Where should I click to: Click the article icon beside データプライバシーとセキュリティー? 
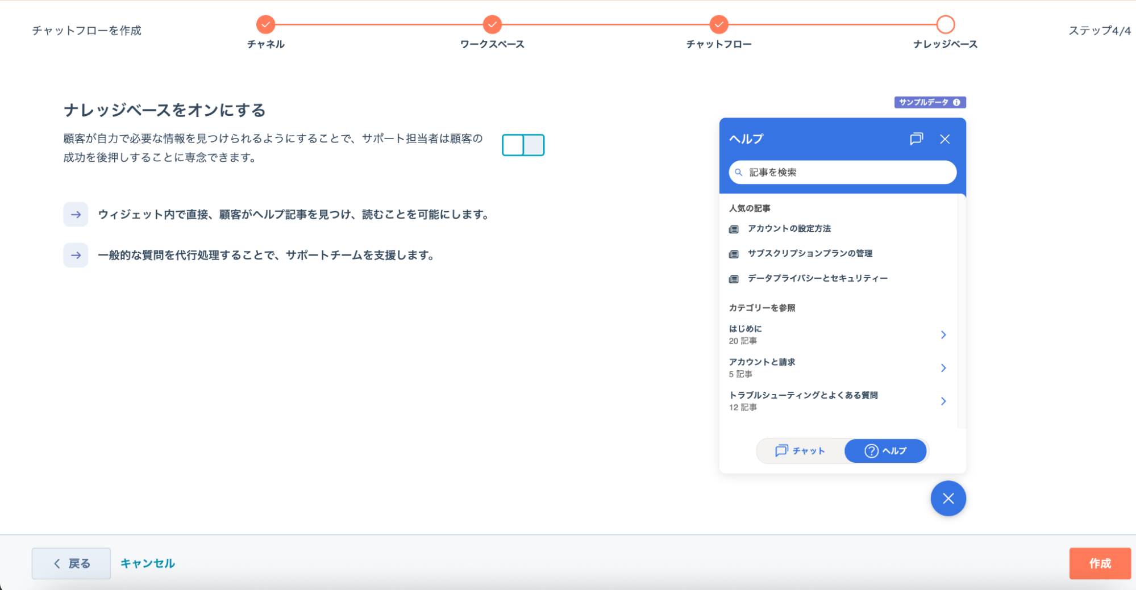(734, 279)
